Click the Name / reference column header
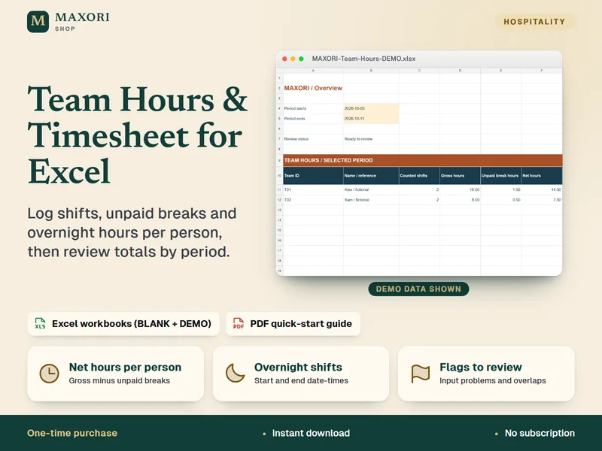Screen dimensions: 602x451 coord(371,176)
